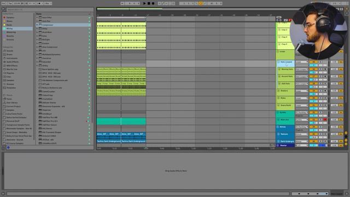Open the Drums category in browser
The height and width of the screenshot is (197, 350).
(9, 55)
